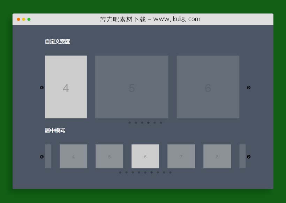Click the previous arrow of the bottom carousel

click(42, 157)
